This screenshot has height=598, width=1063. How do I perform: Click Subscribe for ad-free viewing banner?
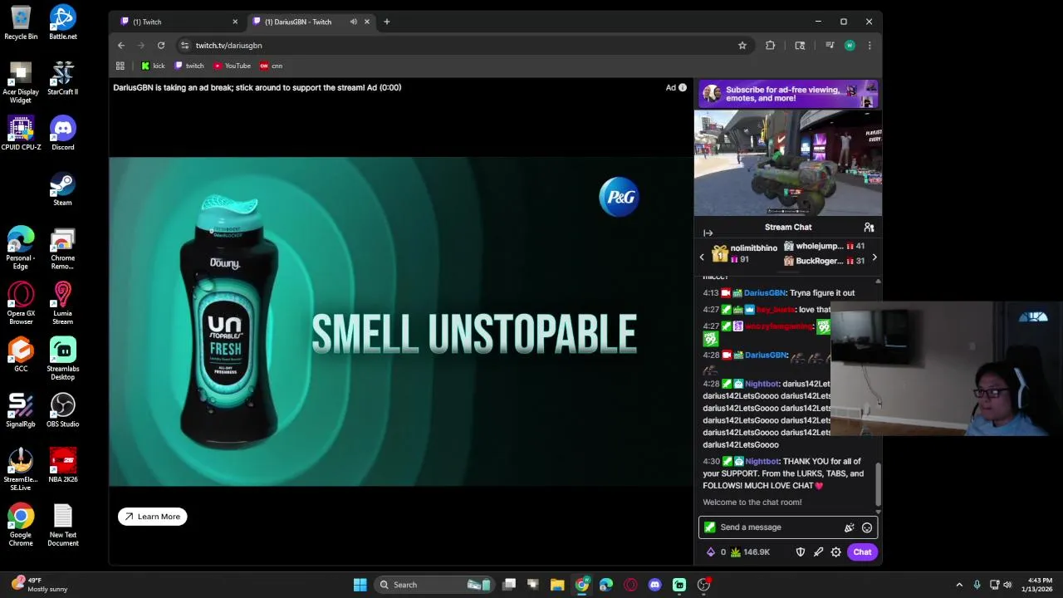788,94
